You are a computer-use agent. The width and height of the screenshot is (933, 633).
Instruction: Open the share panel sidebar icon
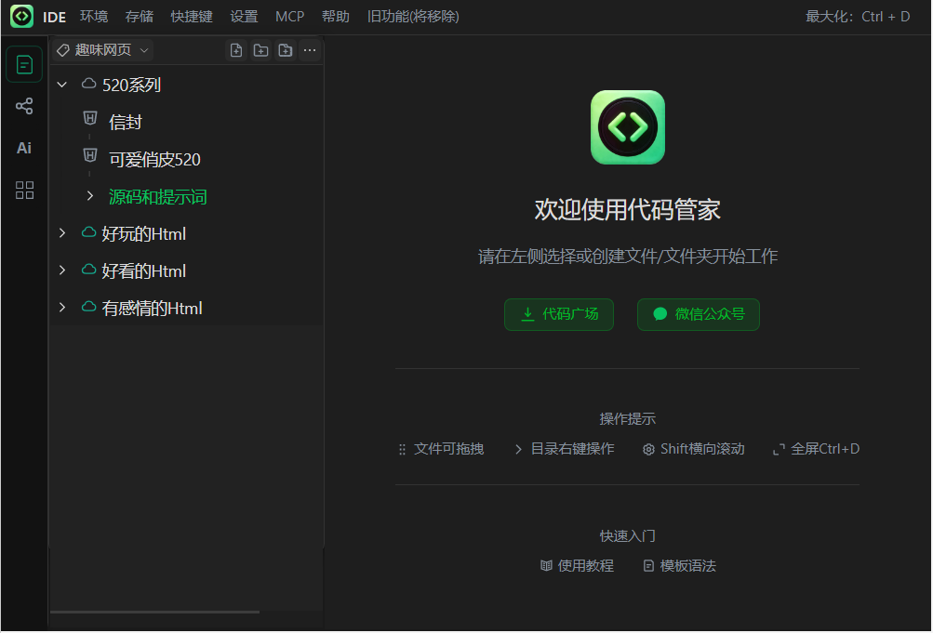(24, 106)
